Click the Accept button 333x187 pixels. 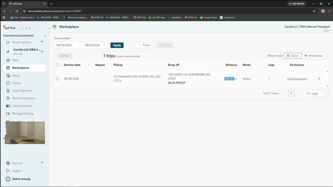click(x=65, y=56)
